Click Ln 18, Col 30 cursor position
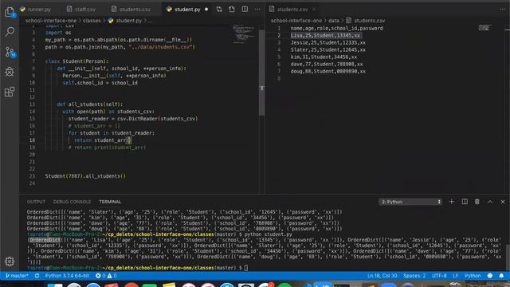The image size is (510, 287). pos(382,276)
